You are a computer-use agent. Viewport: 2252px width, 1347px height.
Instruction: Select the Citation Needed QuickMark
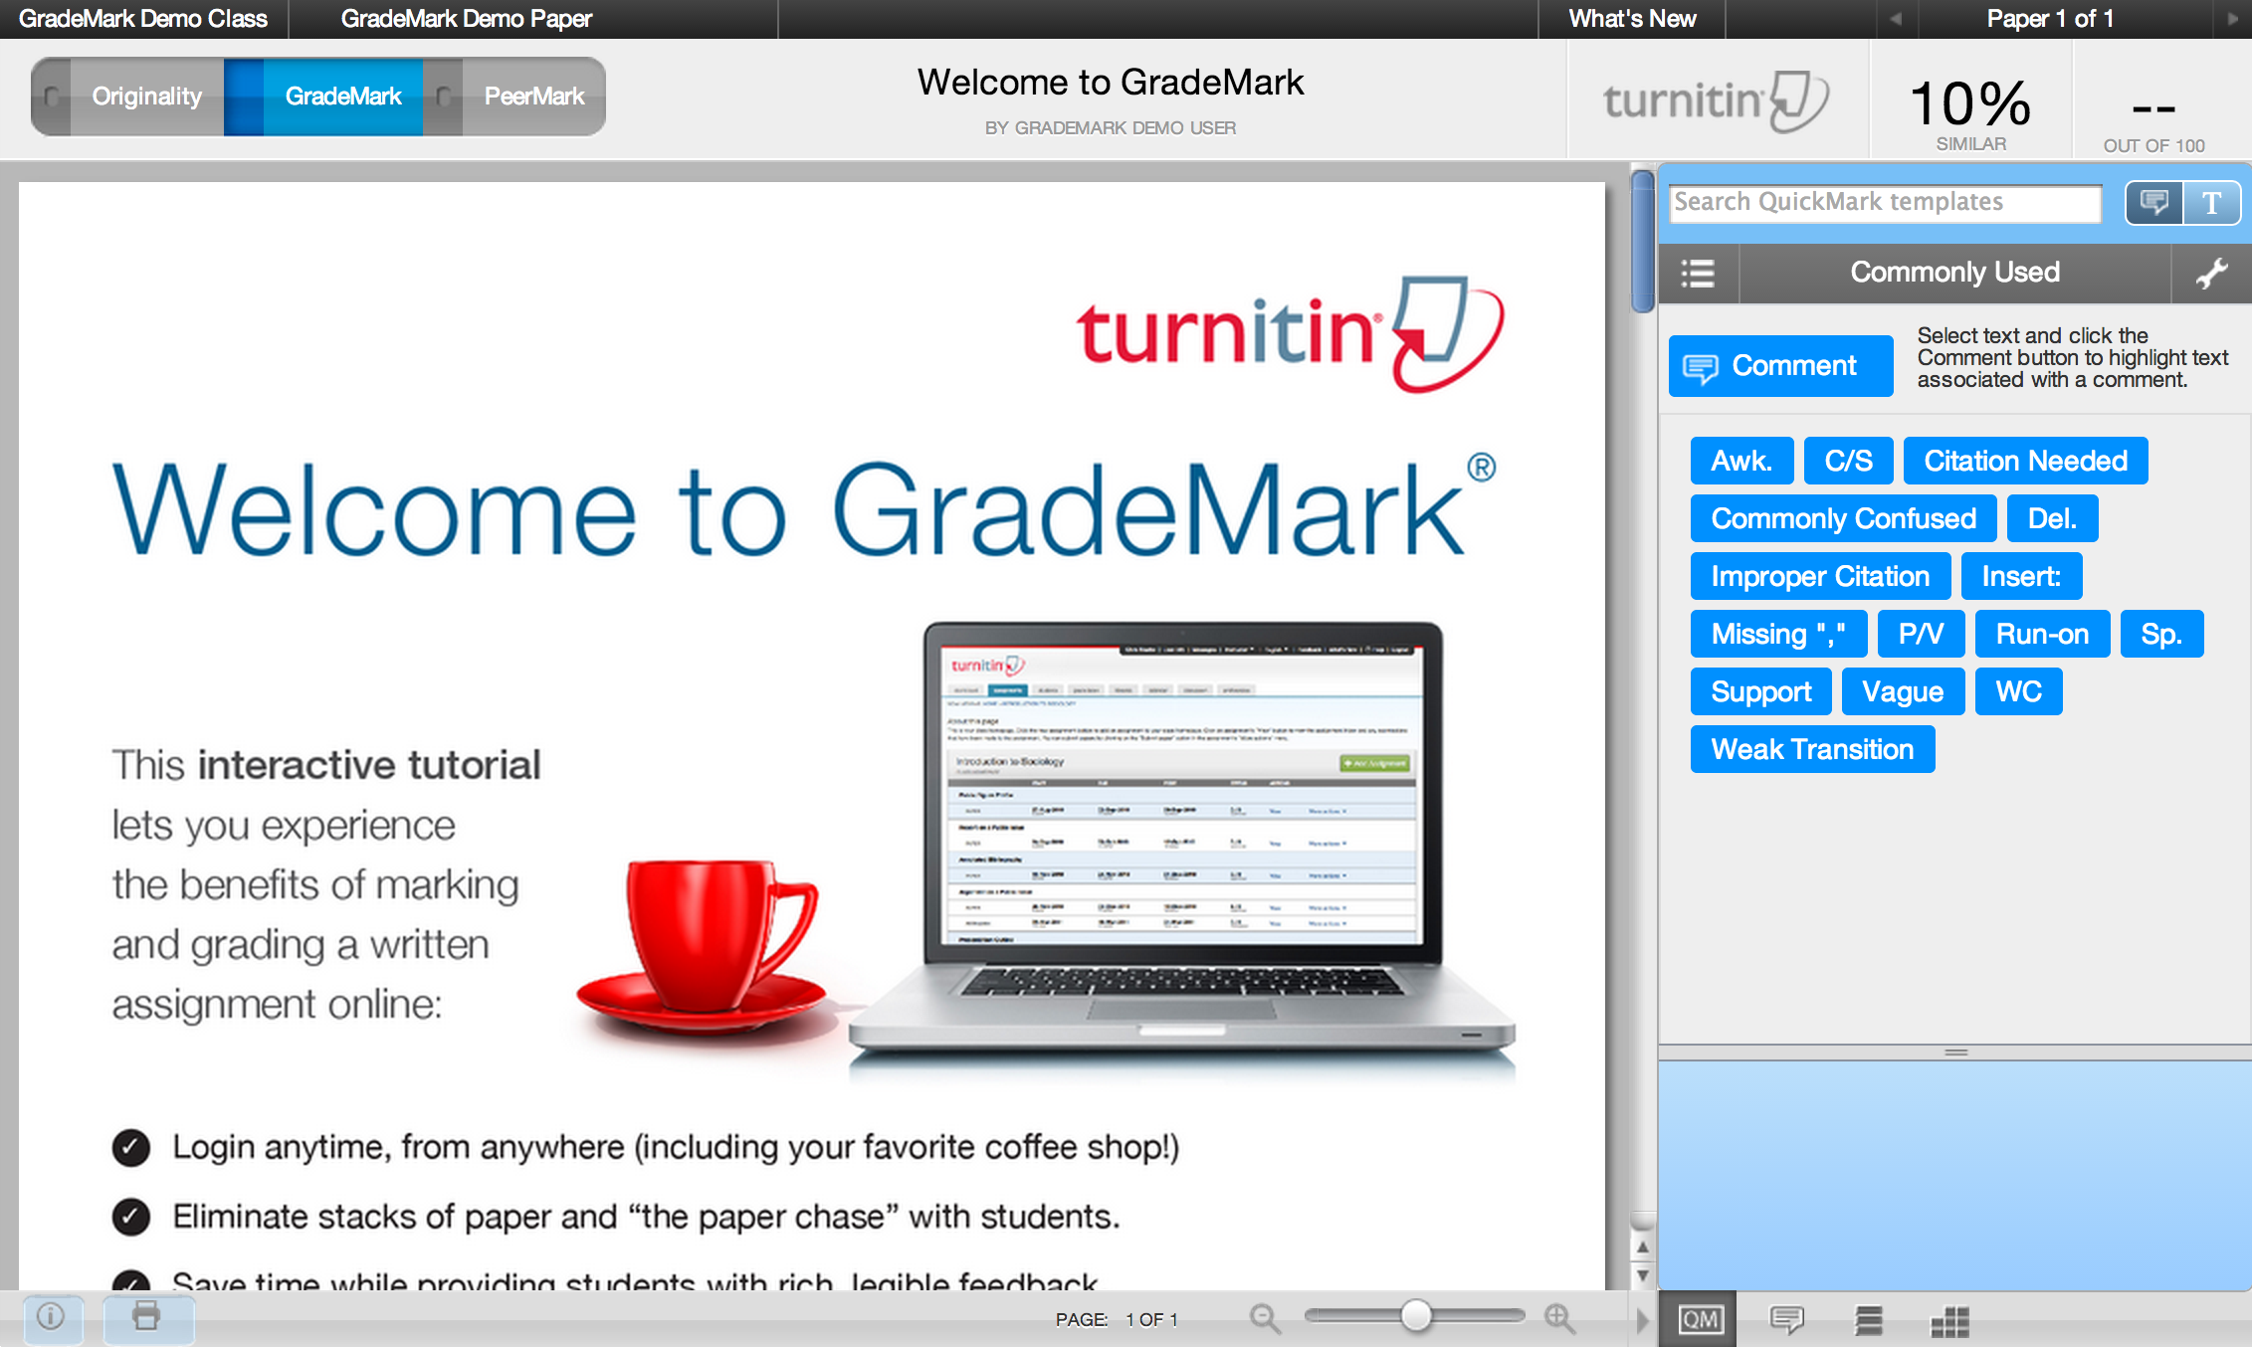click(x=2025, y=461)
